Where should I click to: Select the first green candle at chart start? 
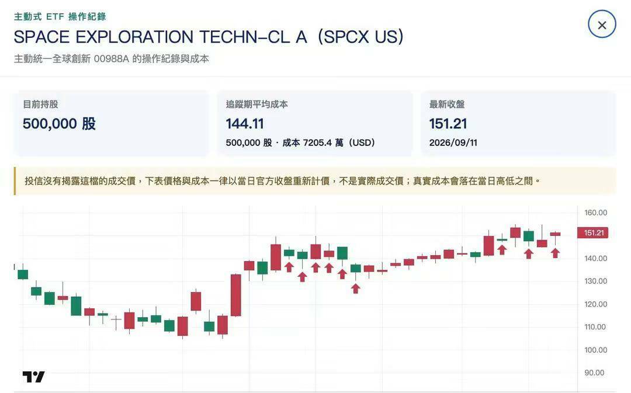(x=23, y=274)
